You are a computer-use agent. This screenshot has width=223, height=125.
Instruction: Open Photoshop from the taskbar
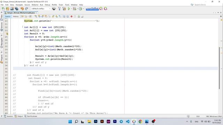(x=96, y=122)
